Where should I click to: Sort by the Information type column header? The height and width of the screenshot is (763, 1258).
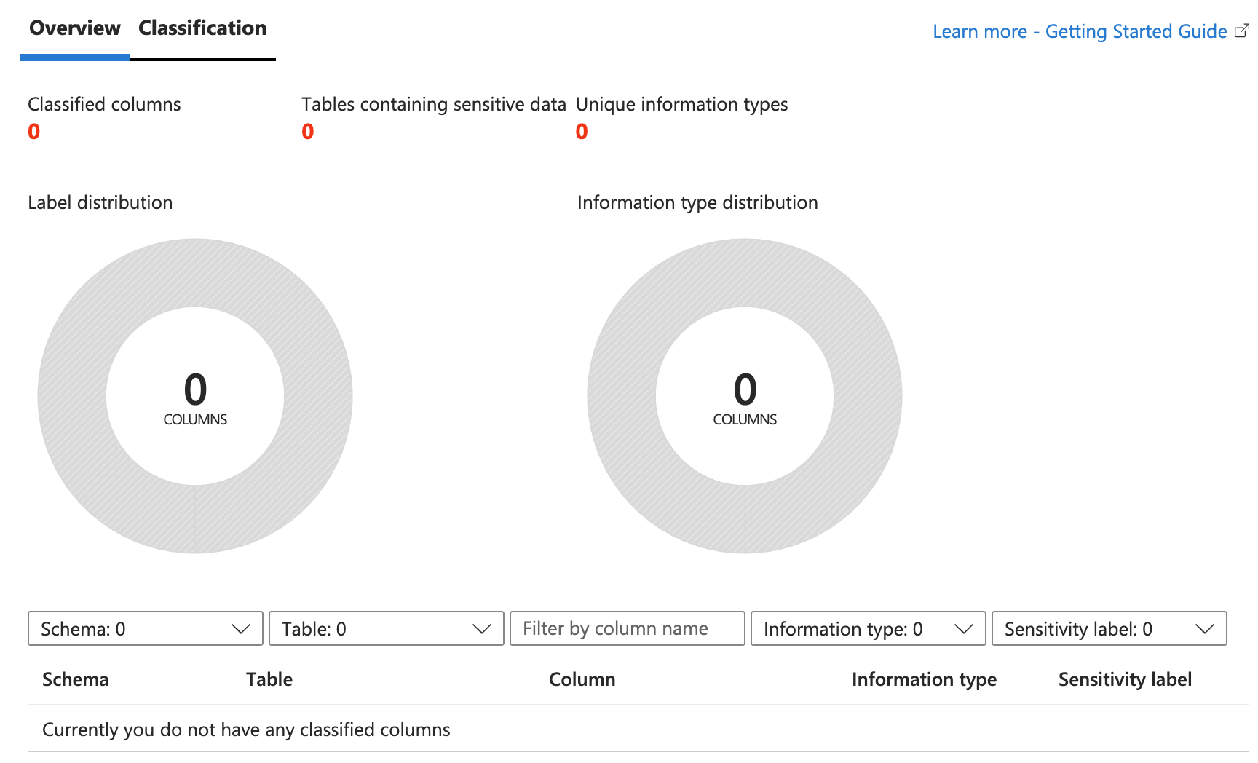coord(924,679)
